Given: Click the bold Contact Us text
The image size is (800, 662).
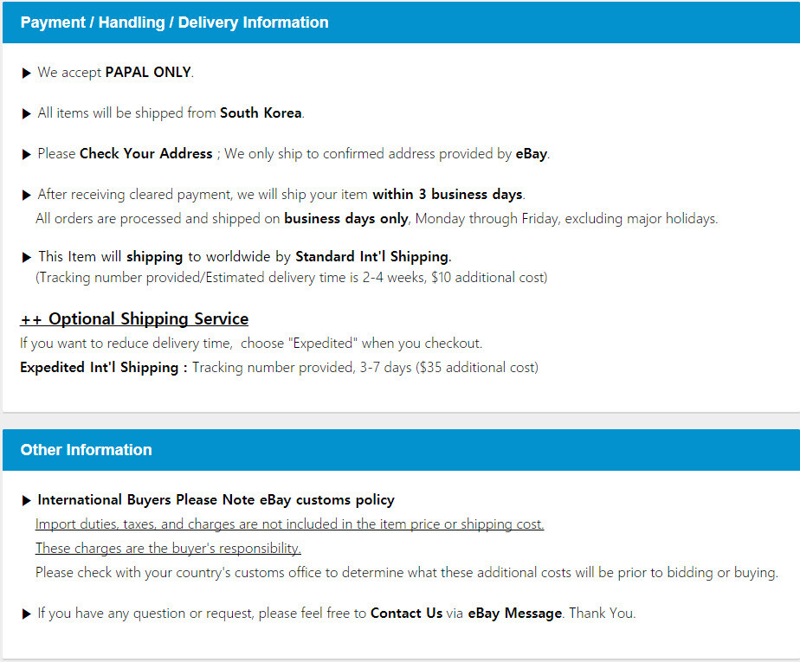Looking at the screenshot, I should click(x=406, y=613).
